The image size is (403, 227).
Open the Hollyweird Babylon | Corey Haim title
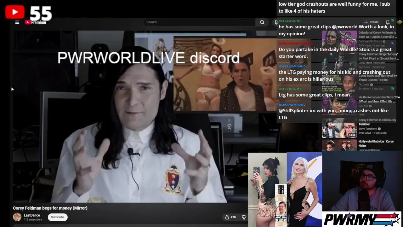click(x=376, y=143)
